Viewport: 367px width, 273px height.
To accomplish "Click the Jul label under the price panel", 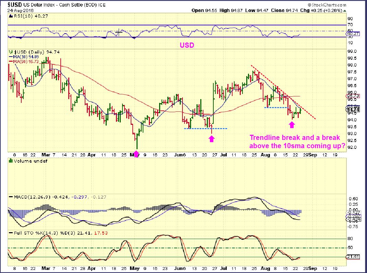I will tap(224, 155).
